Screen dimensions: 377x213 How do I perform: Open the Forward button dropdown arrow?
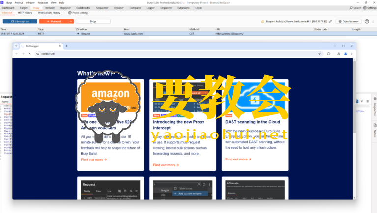pyautogui.click(x=71, y=21)
